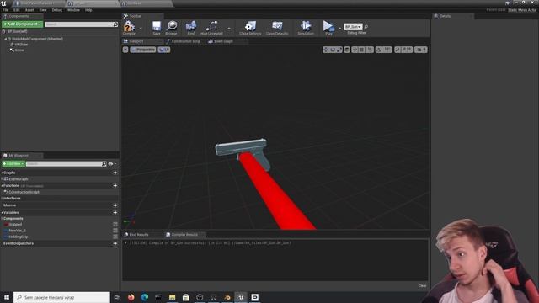Click the Browse toolbar icon
The image size is (539, 303).
[x=171, y=28]
